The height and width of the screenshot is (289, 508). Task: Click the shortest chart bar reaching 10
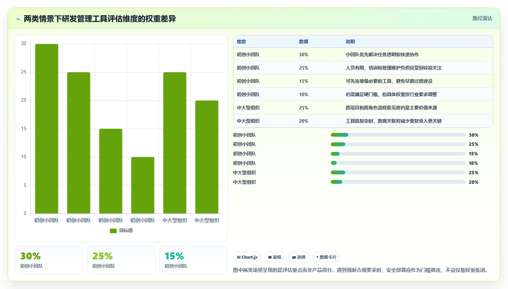pyautogui.click(x=143, y=185)
